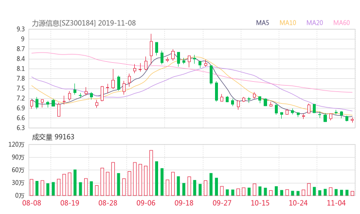Screen dimensions: 360x214
Task: Click the 90万 volume axis label
Action: tap(18, 157)
